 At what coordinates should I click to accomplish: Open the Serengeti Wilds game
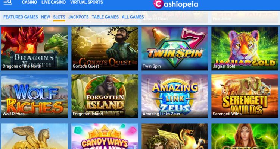(x=245, y=96)
